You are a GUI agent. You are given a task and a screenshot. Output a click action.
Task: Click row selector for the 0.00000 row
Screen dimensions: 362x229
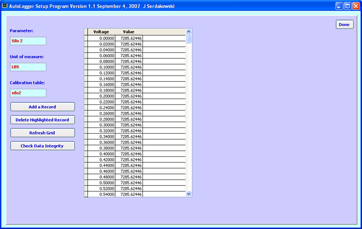pos(86,38)
